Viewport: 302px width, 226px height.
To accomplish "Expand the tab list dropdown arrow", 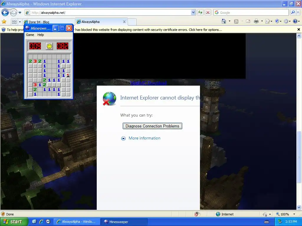I will pyautogui.click(x=20, y=22).
